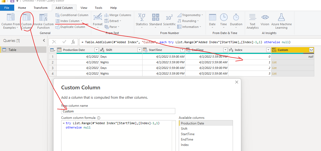Screen dimensions: 321x151
Task: Expand the Custom column lists
Action: click(x=311, y=50)
